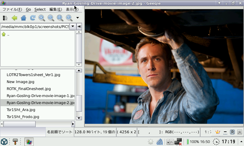This screenshot has width=244, height=146.
Task: Click the switch-and-tools settings tray icon
Action: [x=170, y=142]
